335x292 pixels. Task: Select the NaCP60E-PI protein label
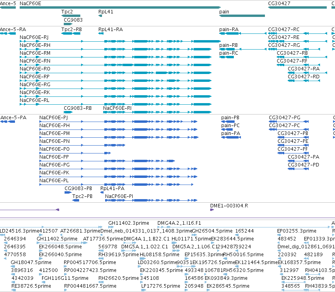pos(119,196)
